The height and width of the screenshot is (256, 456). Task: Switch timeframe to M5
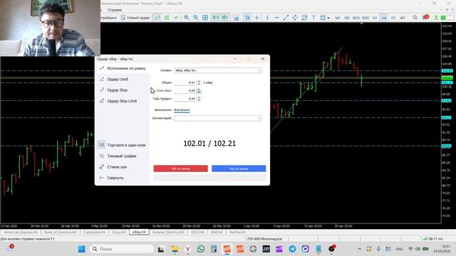tap(347, 18)
